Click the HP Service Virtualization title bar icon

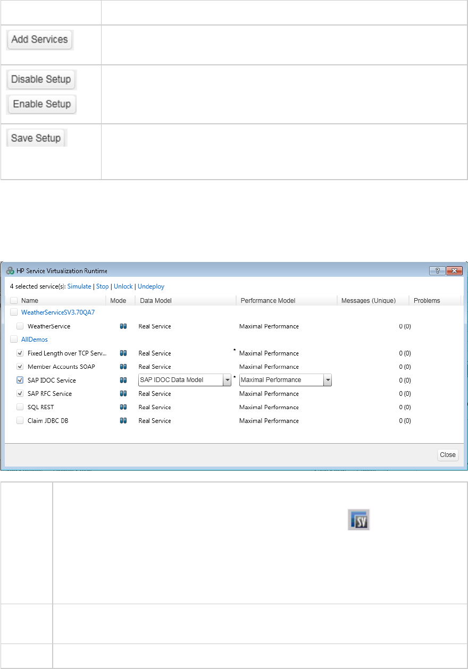[x=10, y=270]
